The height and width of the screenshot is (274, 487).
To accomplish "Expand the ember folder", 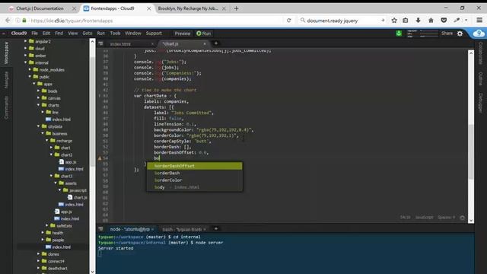I will [26, 56].
